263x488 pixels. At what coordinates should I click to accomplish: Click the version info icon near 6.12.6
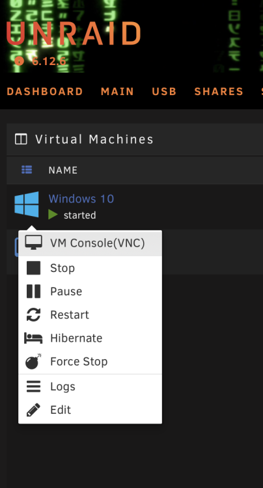point(20,61)
